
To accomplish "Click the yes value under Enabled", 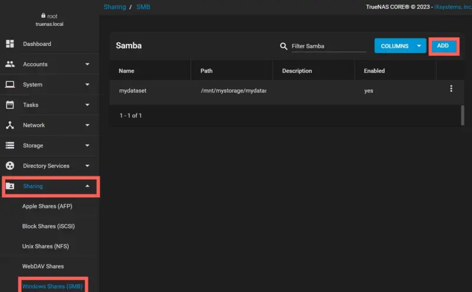I will (368, 91).
